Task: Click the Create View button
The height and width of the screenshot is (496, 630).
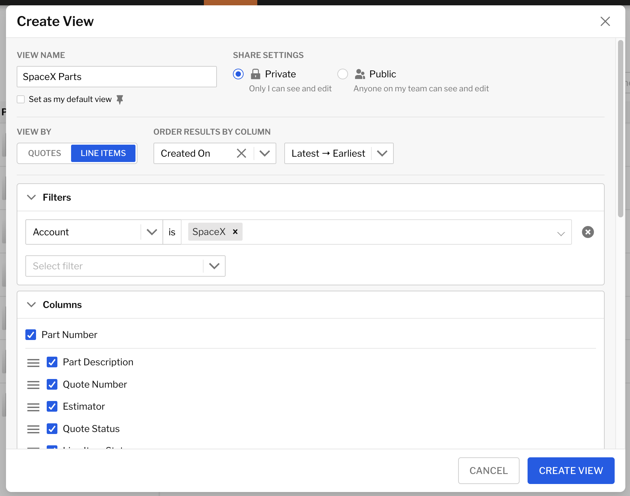Action: coord(571,470)
